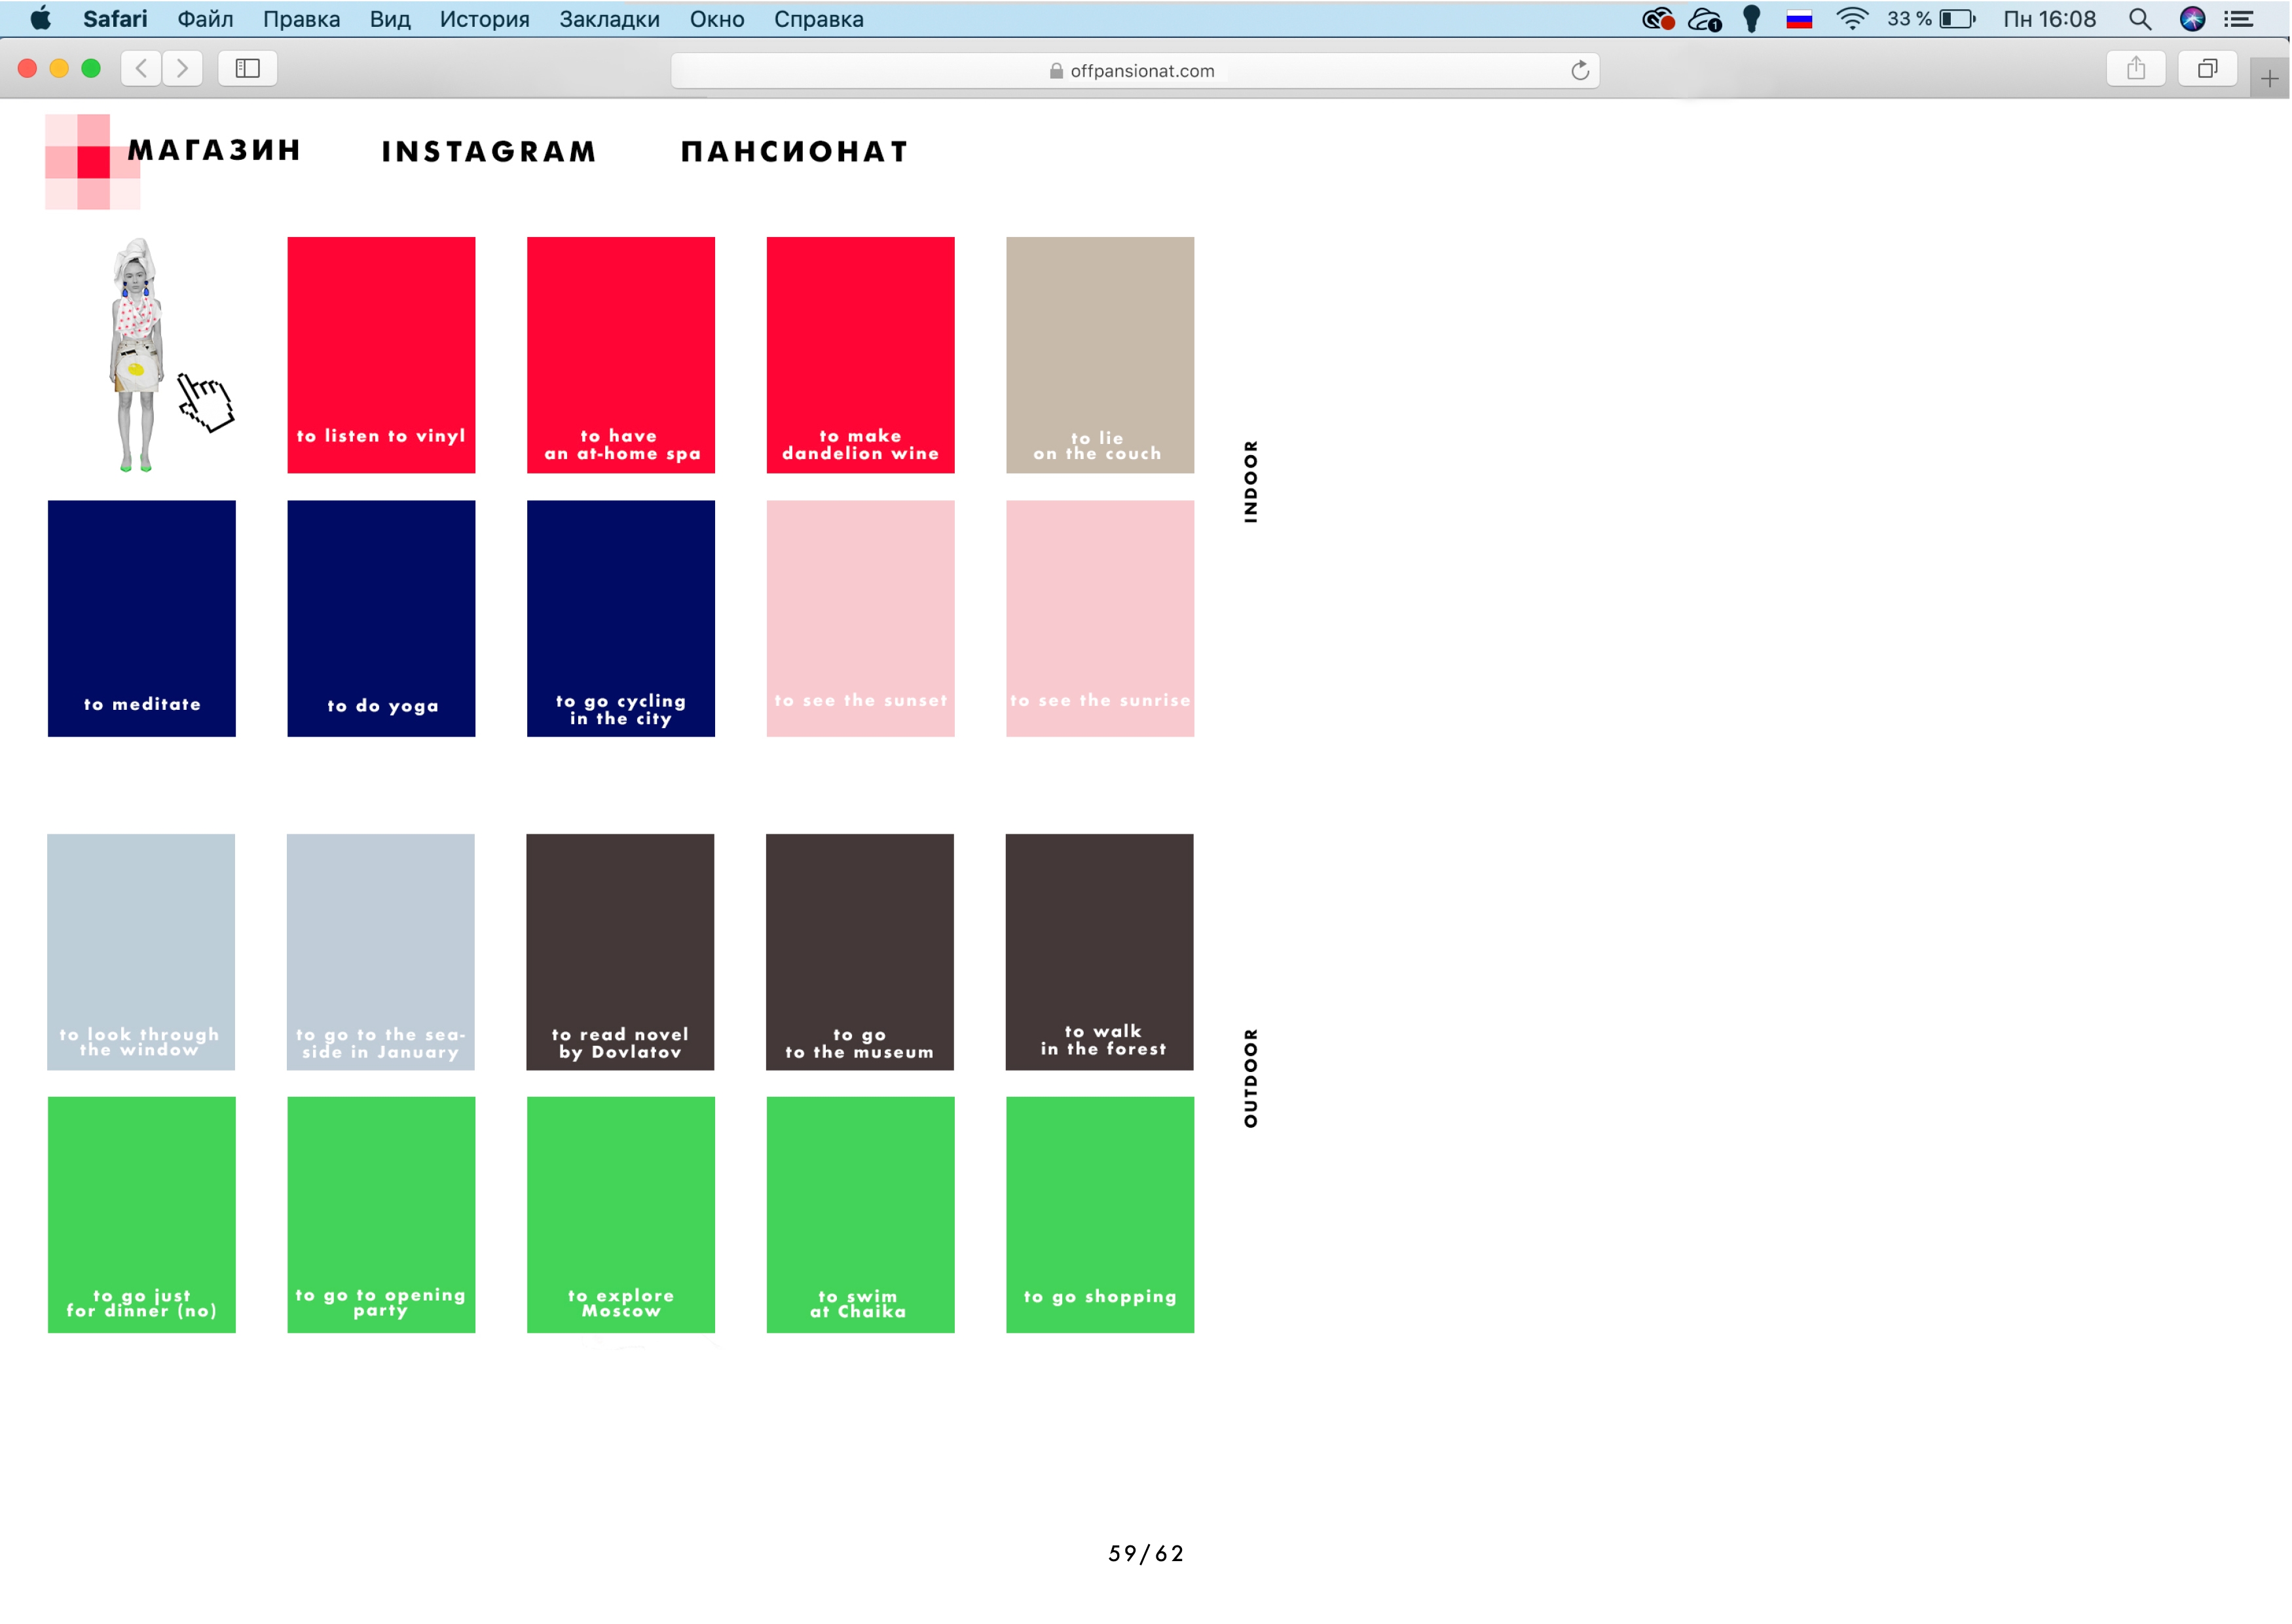Open the Share sheet icon
The width and height of the screenshot is (2292, 1624).
pos(2136,68)
